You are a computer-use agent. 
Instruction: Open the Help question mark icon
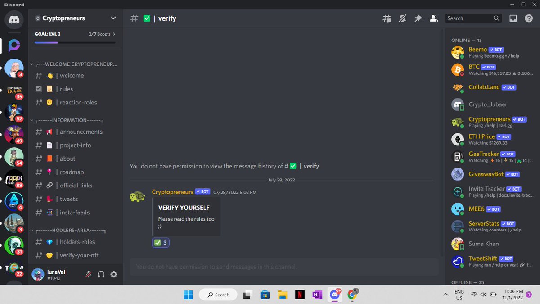(529, 18)
